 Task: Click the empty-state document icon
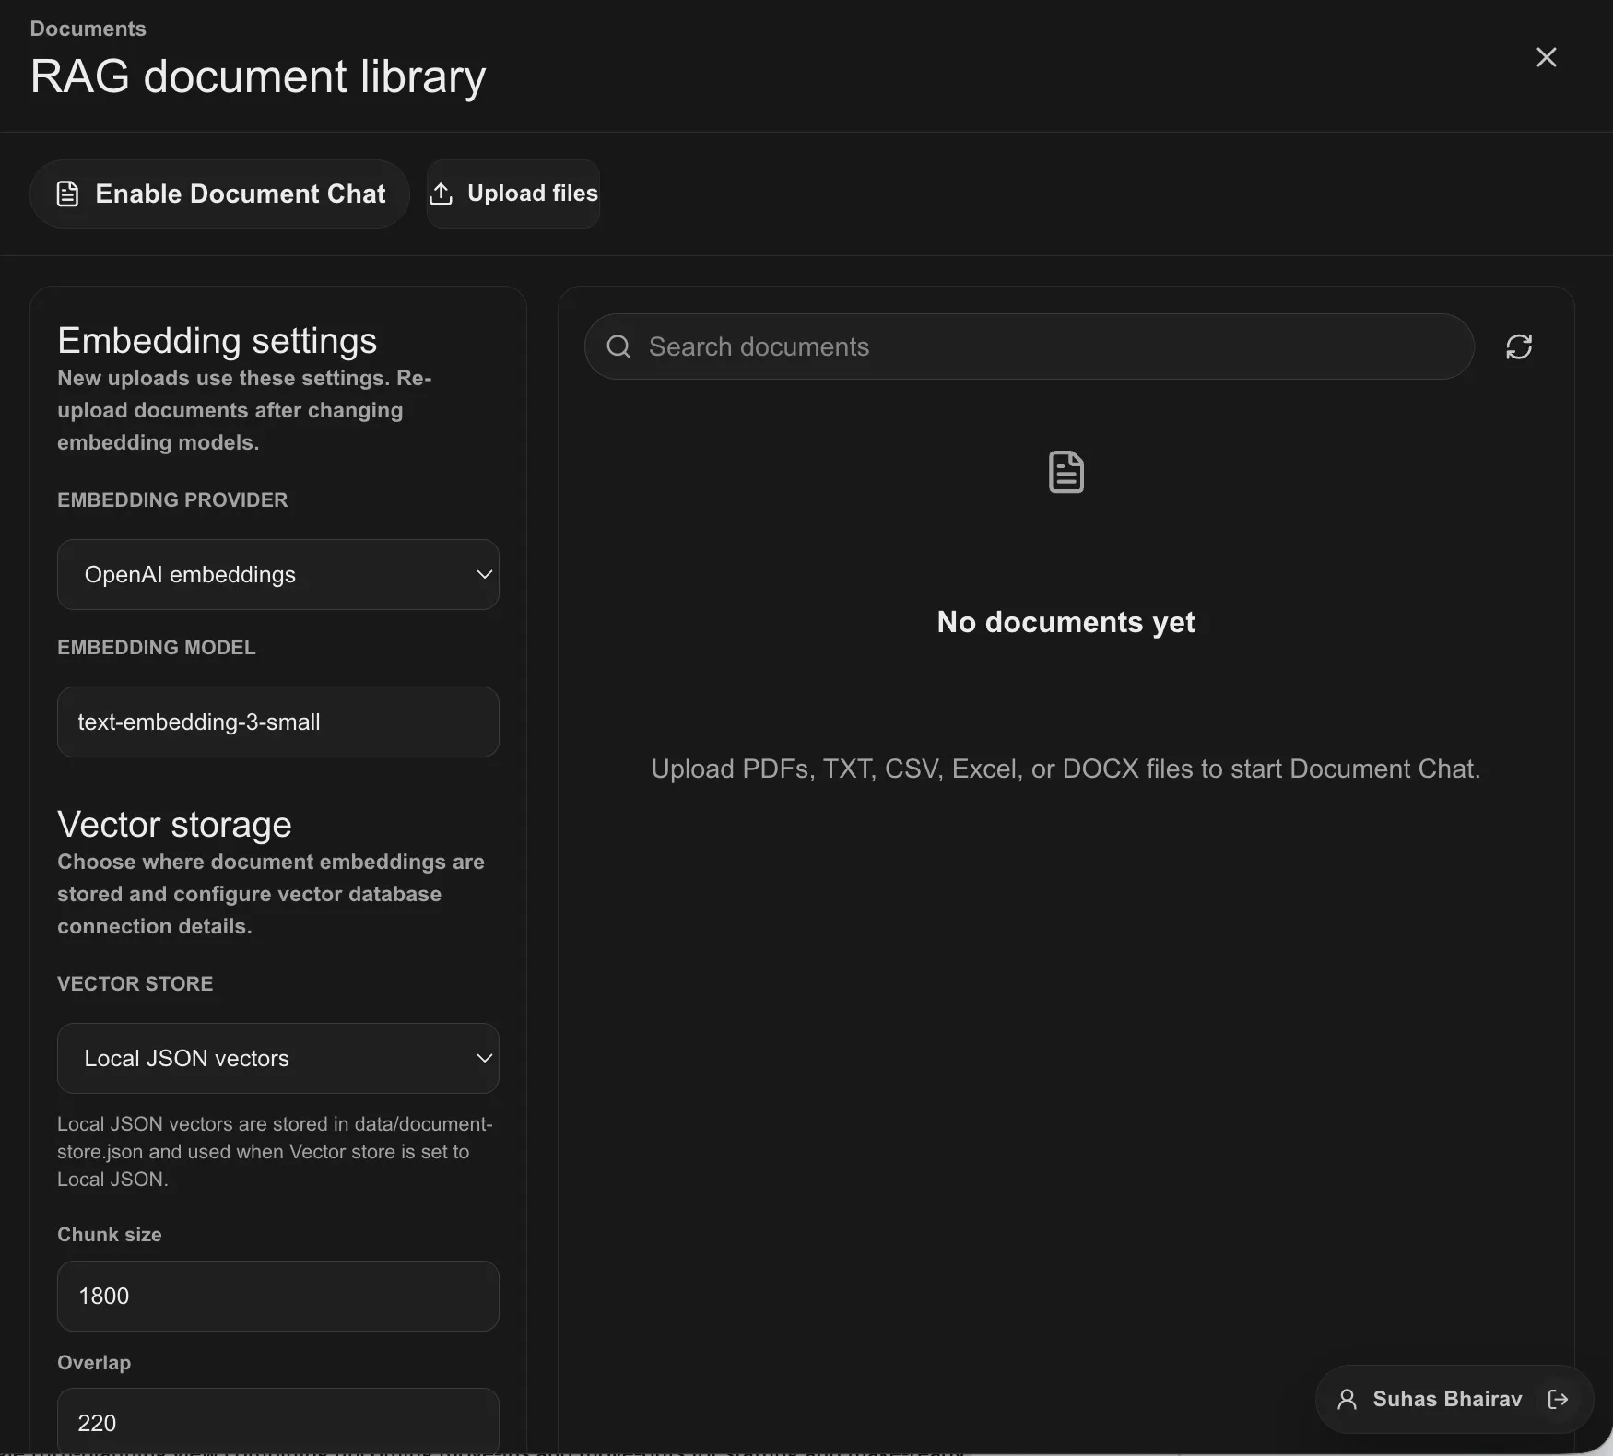[x=1066, y=472]
